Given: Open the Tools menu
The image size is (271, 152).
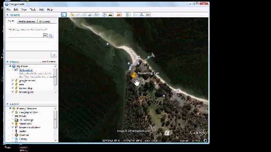Looking at the screenshot, I should tap(33, 10).
